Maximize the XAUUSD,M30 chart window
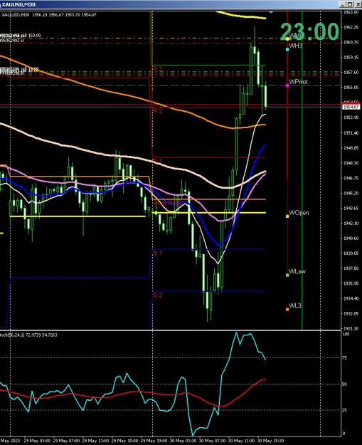This screenshot has width=362, height=445. [x=350, y=4]
